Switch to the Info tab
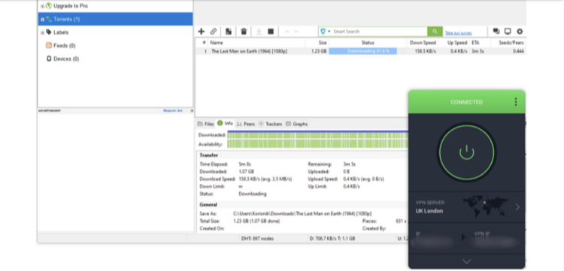Viewport: 564px width, 271px height. 225,123
